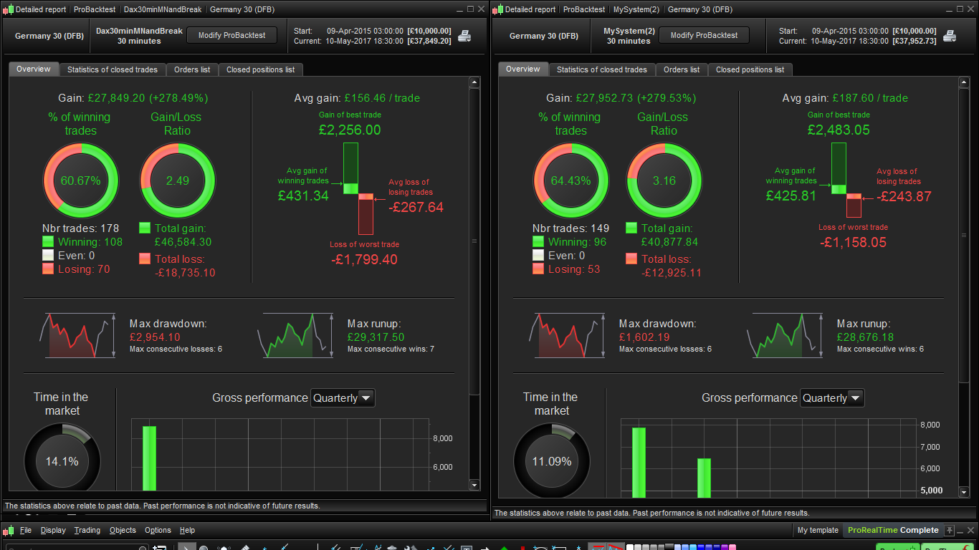Open Quarterly dropdown in MySystem(2) report
The height and width of the screenshot is (550, 979).
[832, 398]
